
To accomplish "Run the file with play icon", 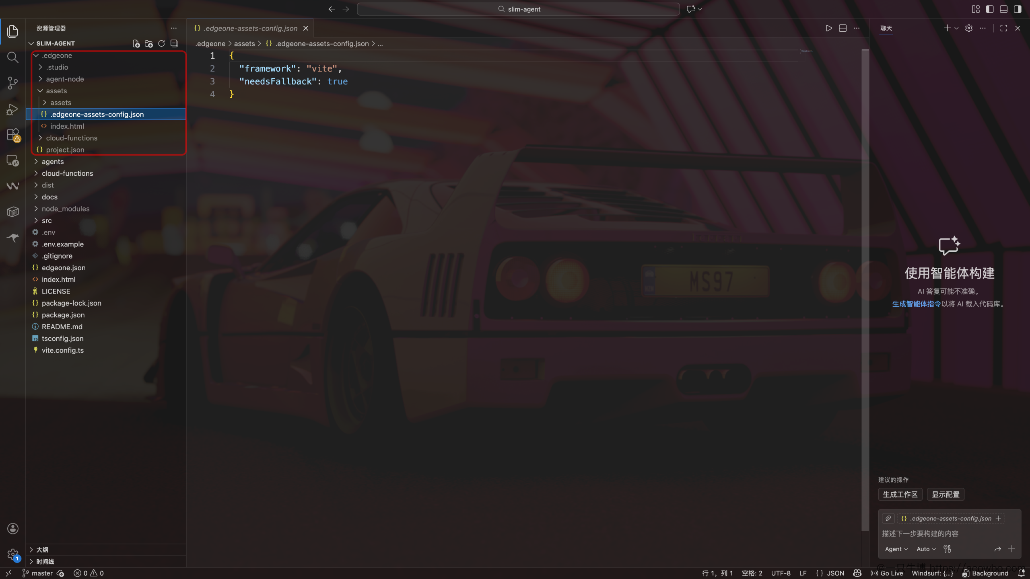I will coord(828,28).
